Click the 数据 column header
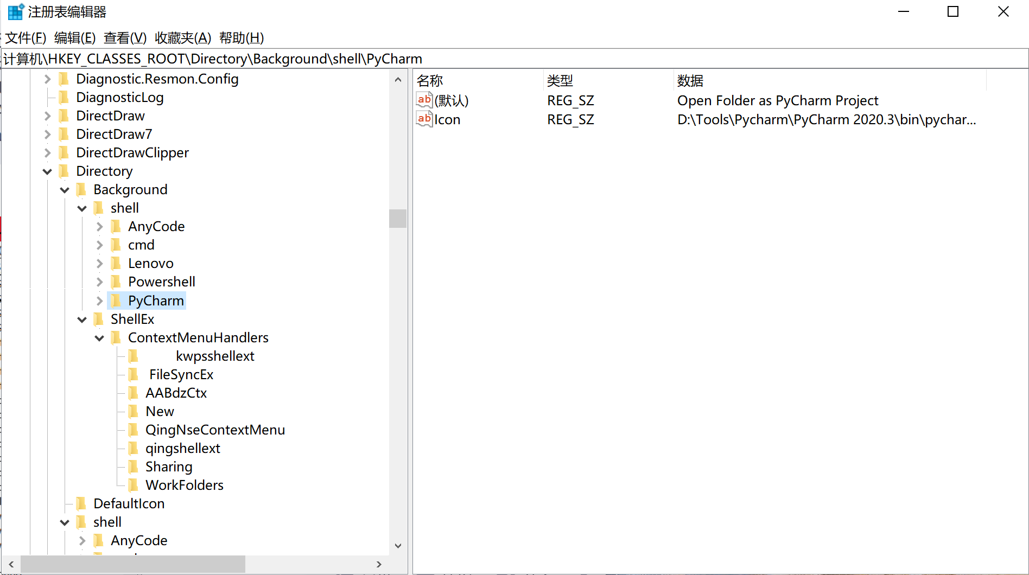1029x575 pixels. (x=690, y=80)
